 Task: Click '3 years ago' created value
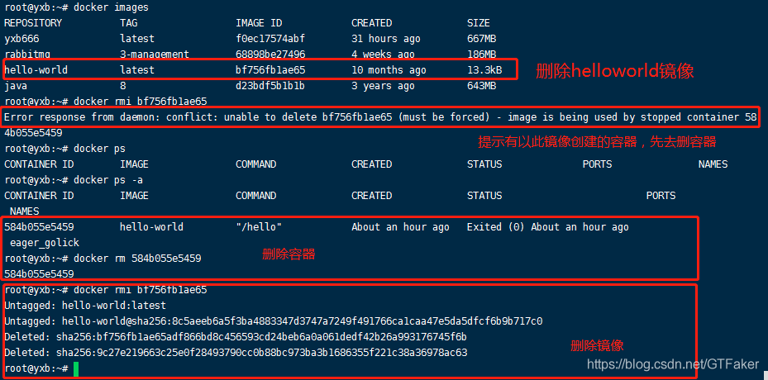(383, 86)
